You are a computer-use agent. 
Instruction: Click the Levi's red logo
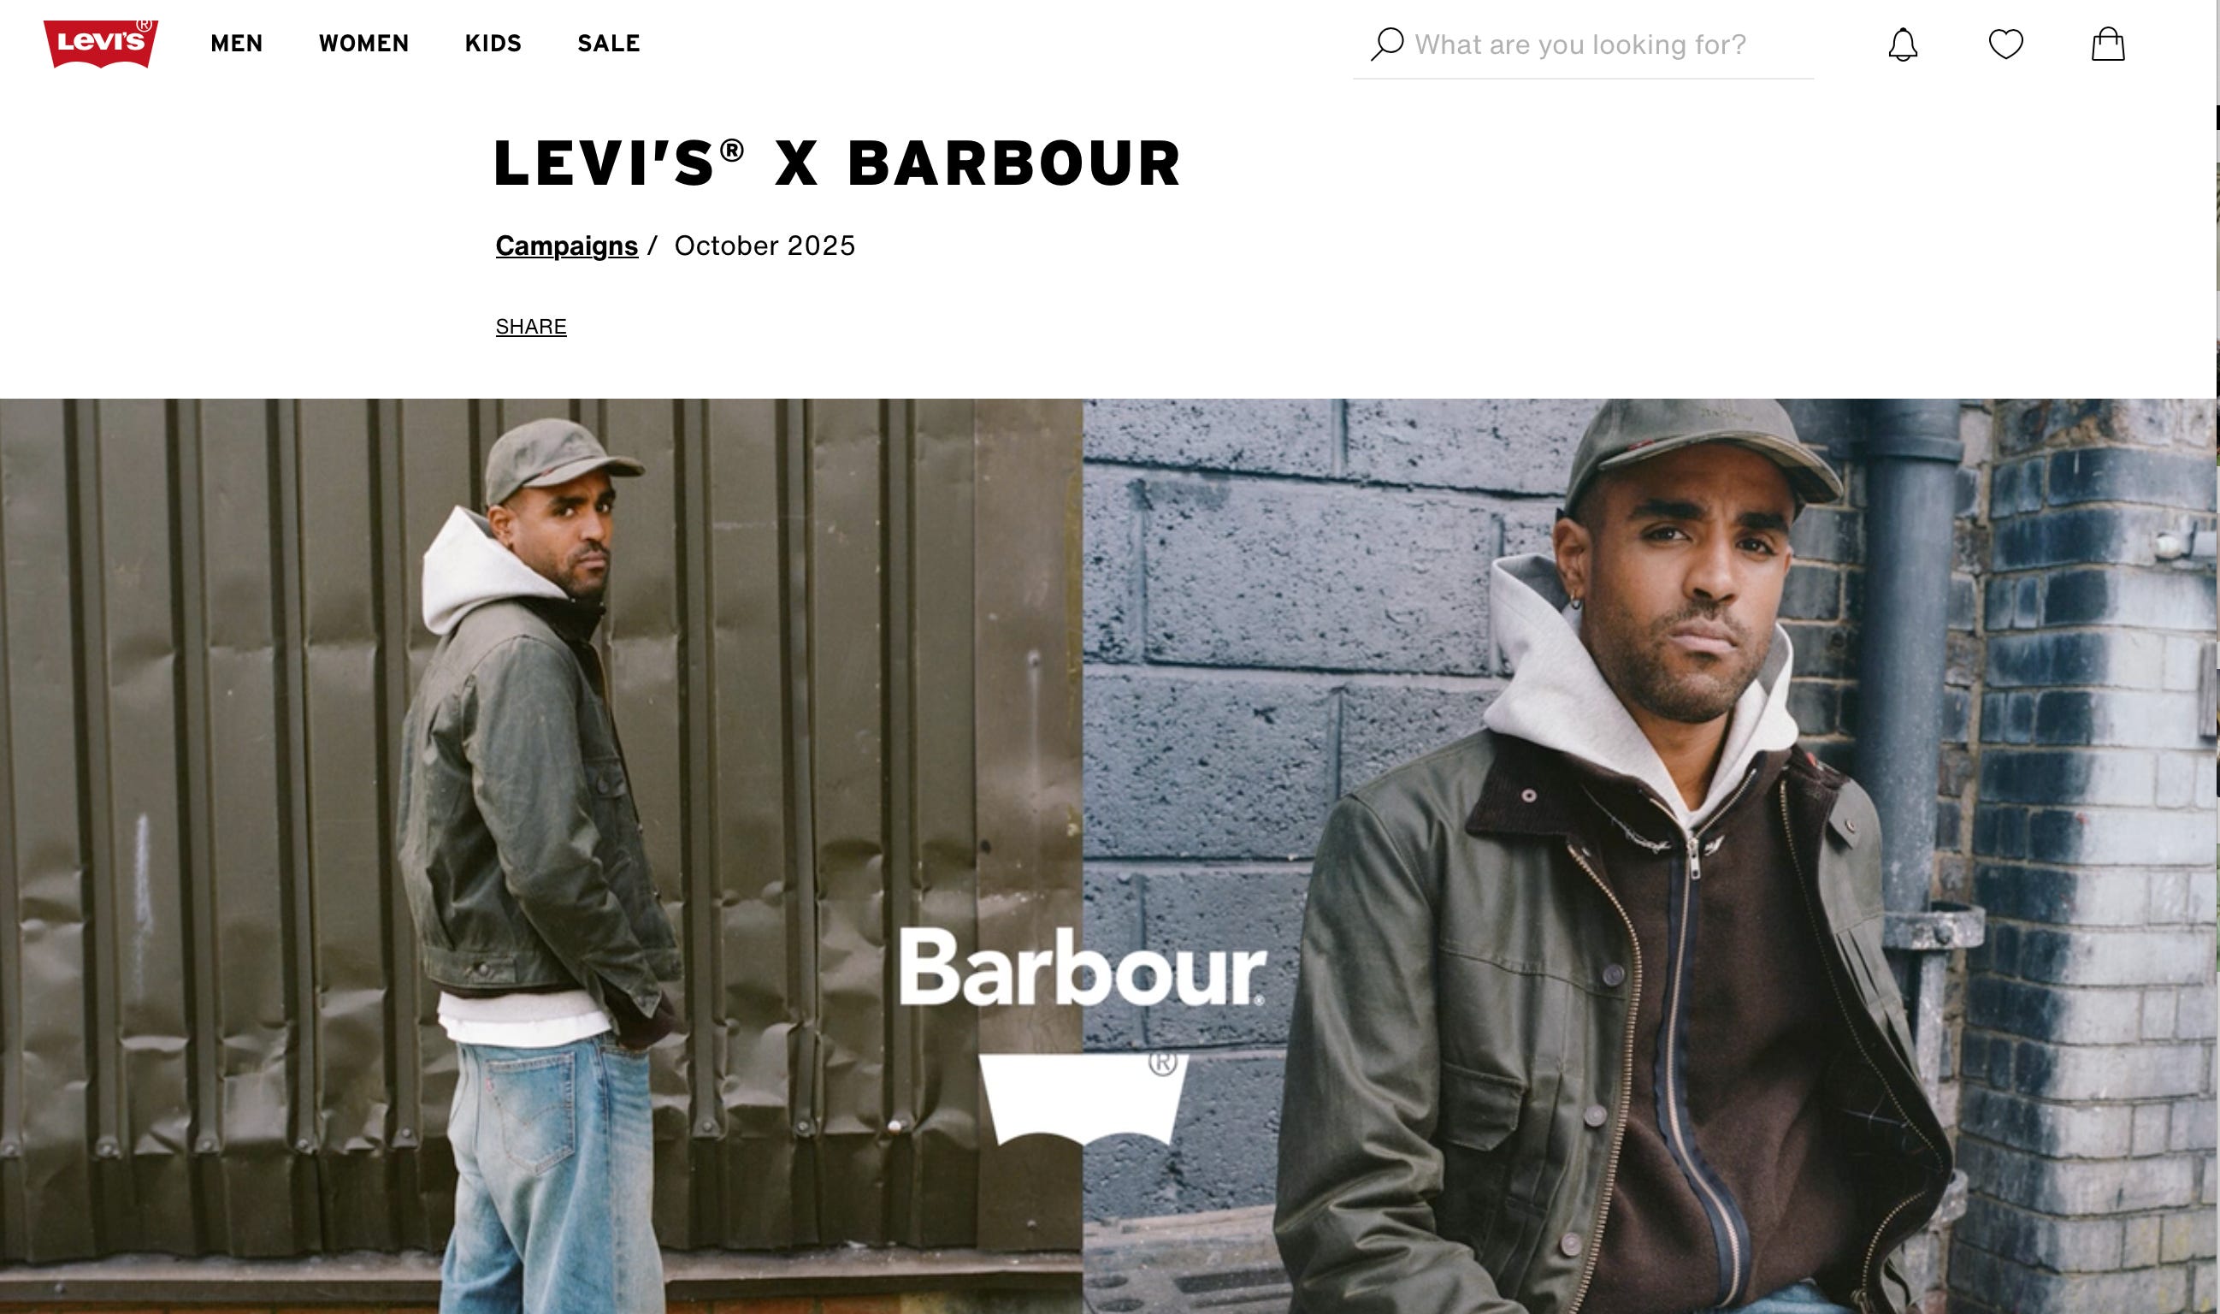coord(101,43)
